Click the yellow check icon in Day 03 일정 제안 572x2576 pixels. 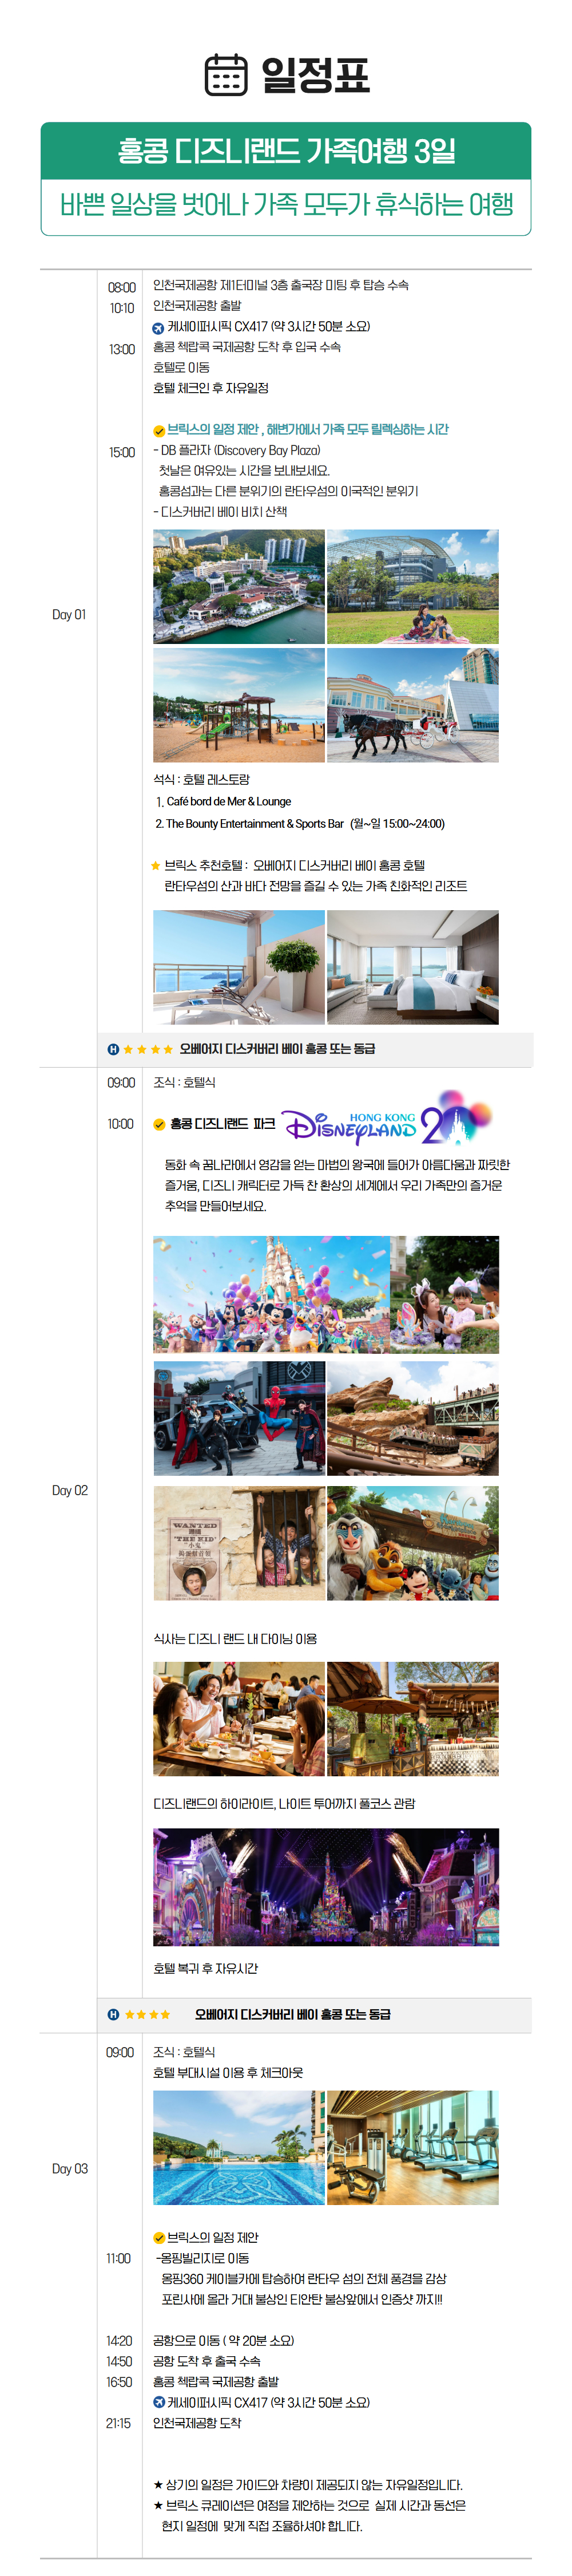tap(158, 2238)
